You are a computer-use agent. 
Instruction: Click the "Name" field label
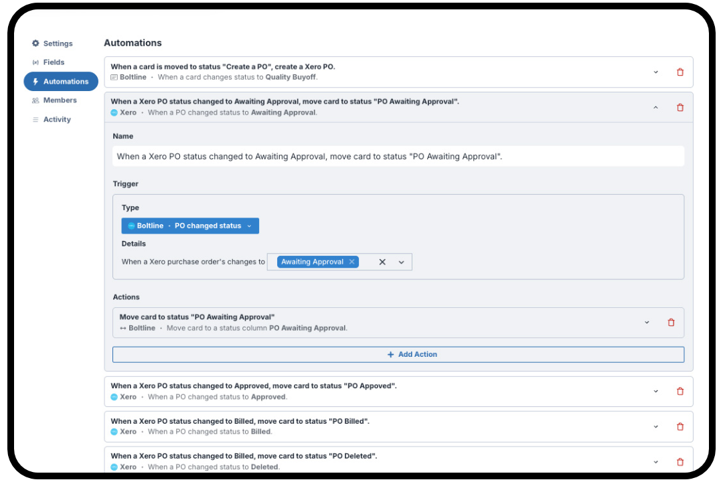click(x=123, y=136)
